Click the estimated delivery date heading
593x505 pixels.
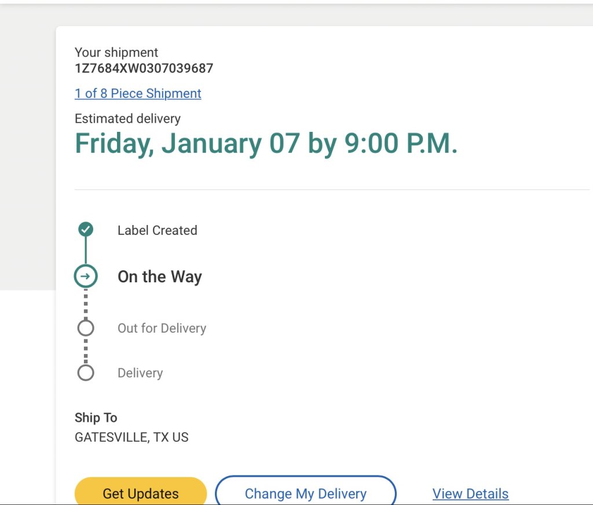click(x=266, y=143)
